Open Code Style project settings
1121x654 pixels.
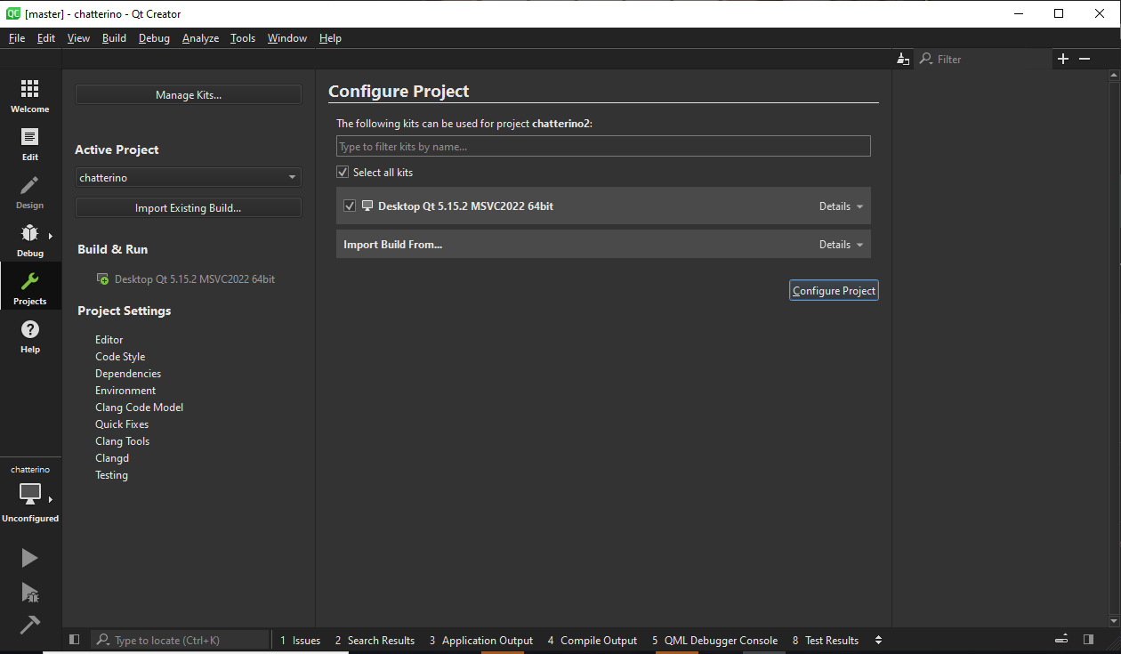(120, 357)
